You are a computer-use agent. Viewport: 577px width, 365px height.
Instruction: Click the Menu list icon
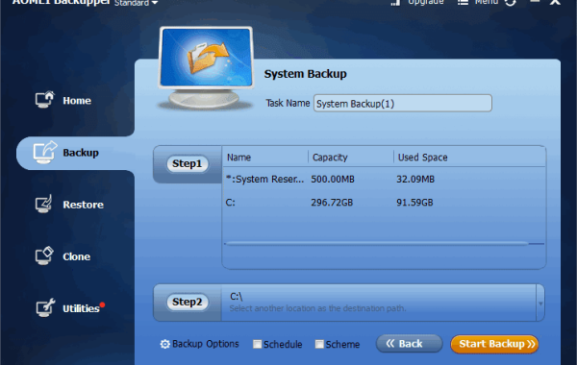point(463,2)
